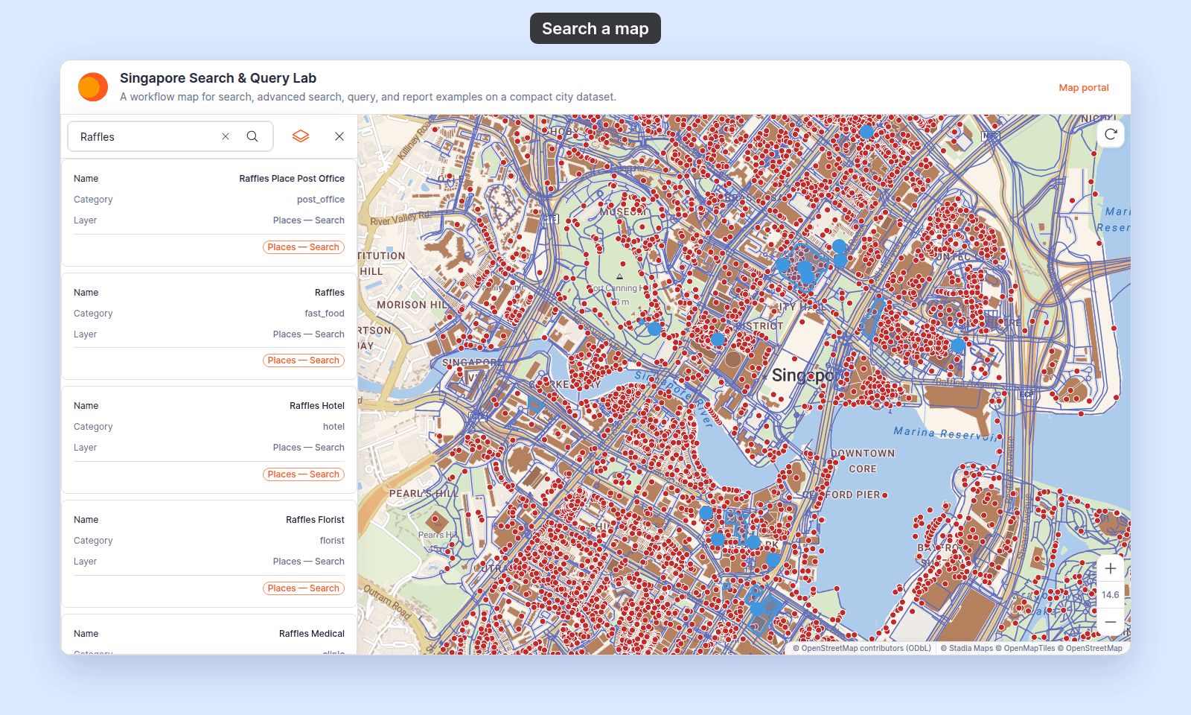The height and width of the screenshot is (715, 1191).
Task: Select the Raffles Medical result name
Action: (x=312, y=634)
